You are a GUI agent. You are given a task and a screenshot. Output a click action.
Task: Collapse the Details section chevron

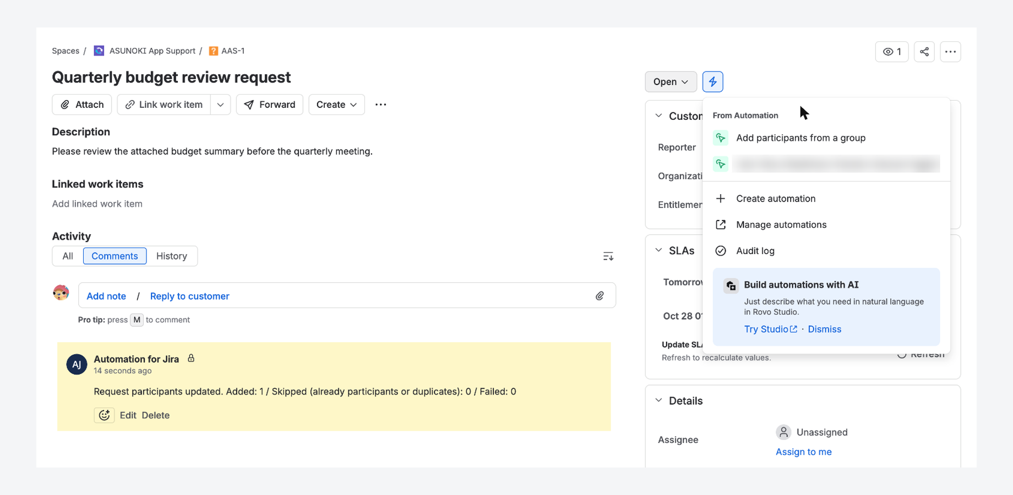(x=658, y=400)
